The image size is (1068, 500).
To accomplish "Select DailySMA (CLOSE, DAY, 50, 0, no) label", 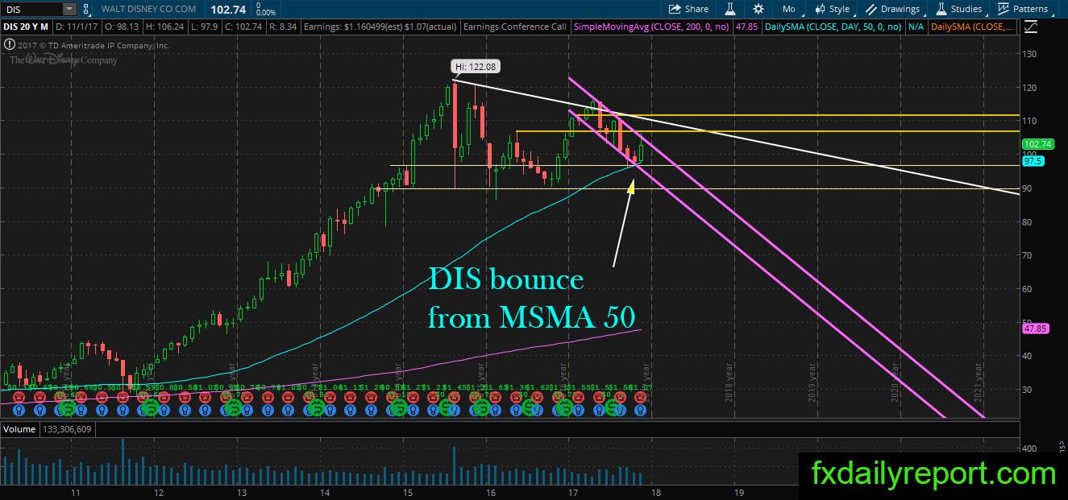I will tap(833, 27).
